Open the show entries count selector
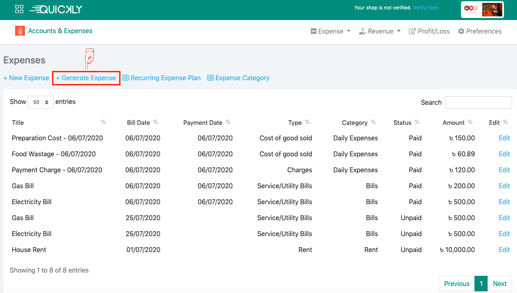Viewport: 517px width, 293px height. 40,102
